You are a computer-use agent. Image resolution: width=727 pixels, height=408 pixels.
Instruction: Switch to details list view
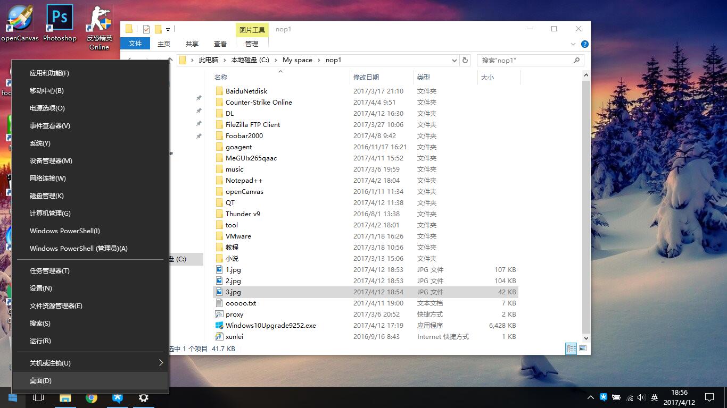(571, 349)
